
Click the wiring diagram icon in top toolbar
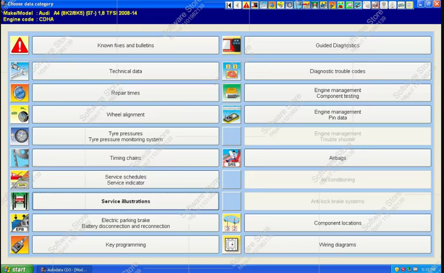click(410, 5)
